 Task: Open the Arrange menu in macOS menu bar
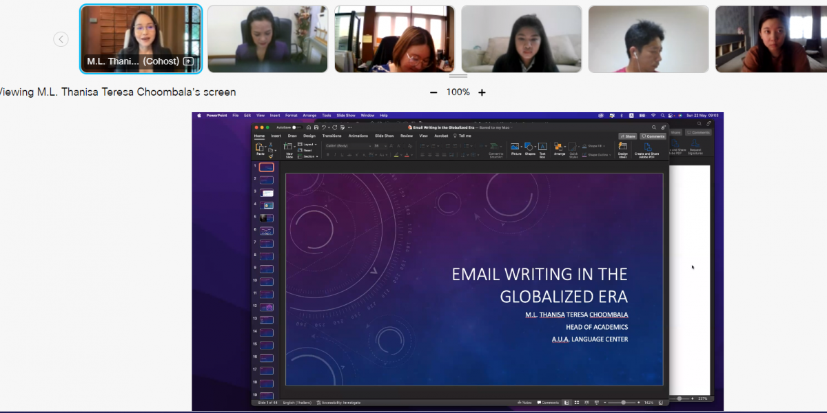pyautogui.click(x=310, y=116)
